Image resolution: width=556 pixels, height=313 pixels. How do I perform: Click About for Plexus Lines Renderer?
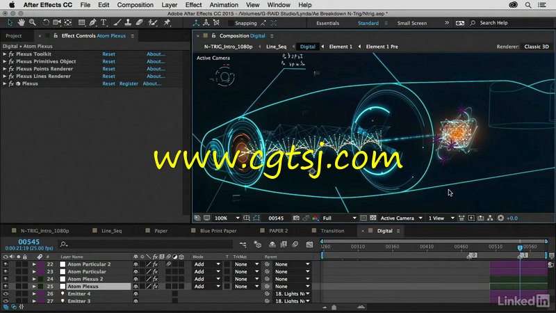(x=156, y=76)
